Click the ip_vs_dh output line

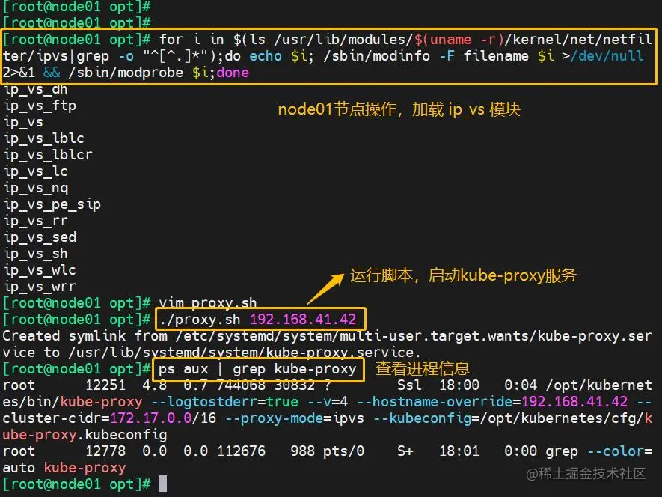pyautogui.click(x=35, y=90)
